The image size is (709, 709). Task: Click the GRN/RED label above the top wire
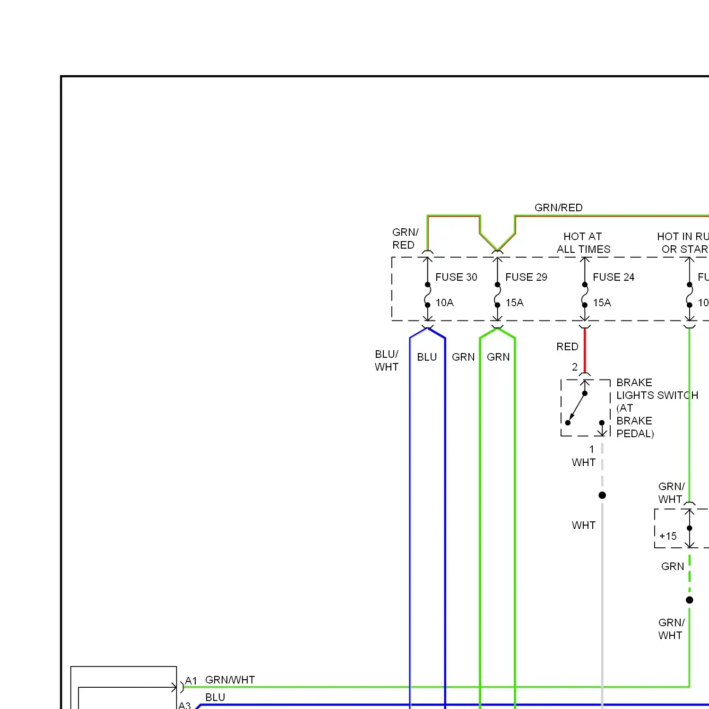(558, 208)
